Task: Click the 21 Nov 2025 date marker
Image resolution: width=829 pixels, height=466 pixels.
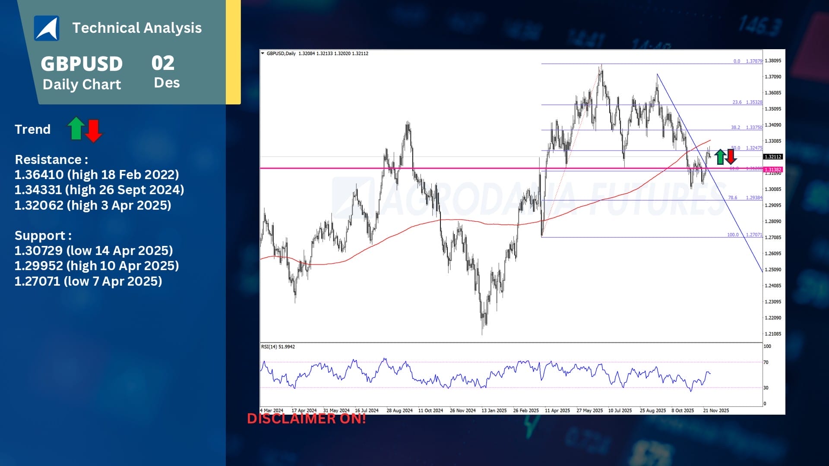Action: (715, 410)
